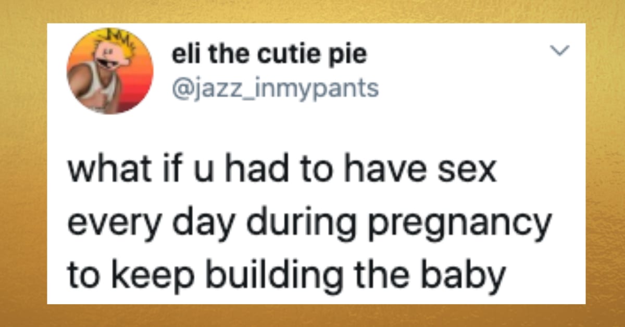Screen dimensions: 625x327
Task: Click the gold background outside the tweet
Action: (23, 164)
